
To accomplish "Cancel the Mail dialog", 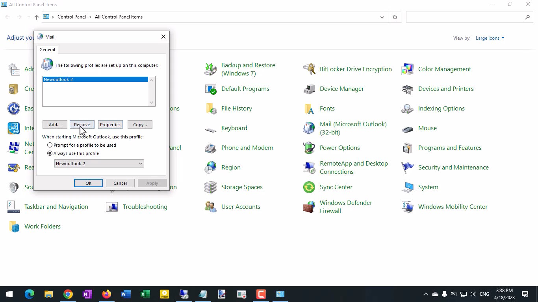I will pos(120,183).
